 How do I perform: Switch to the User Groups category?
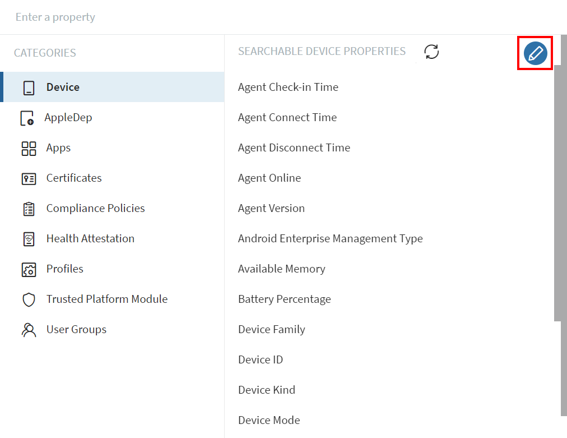coord(76,329)
